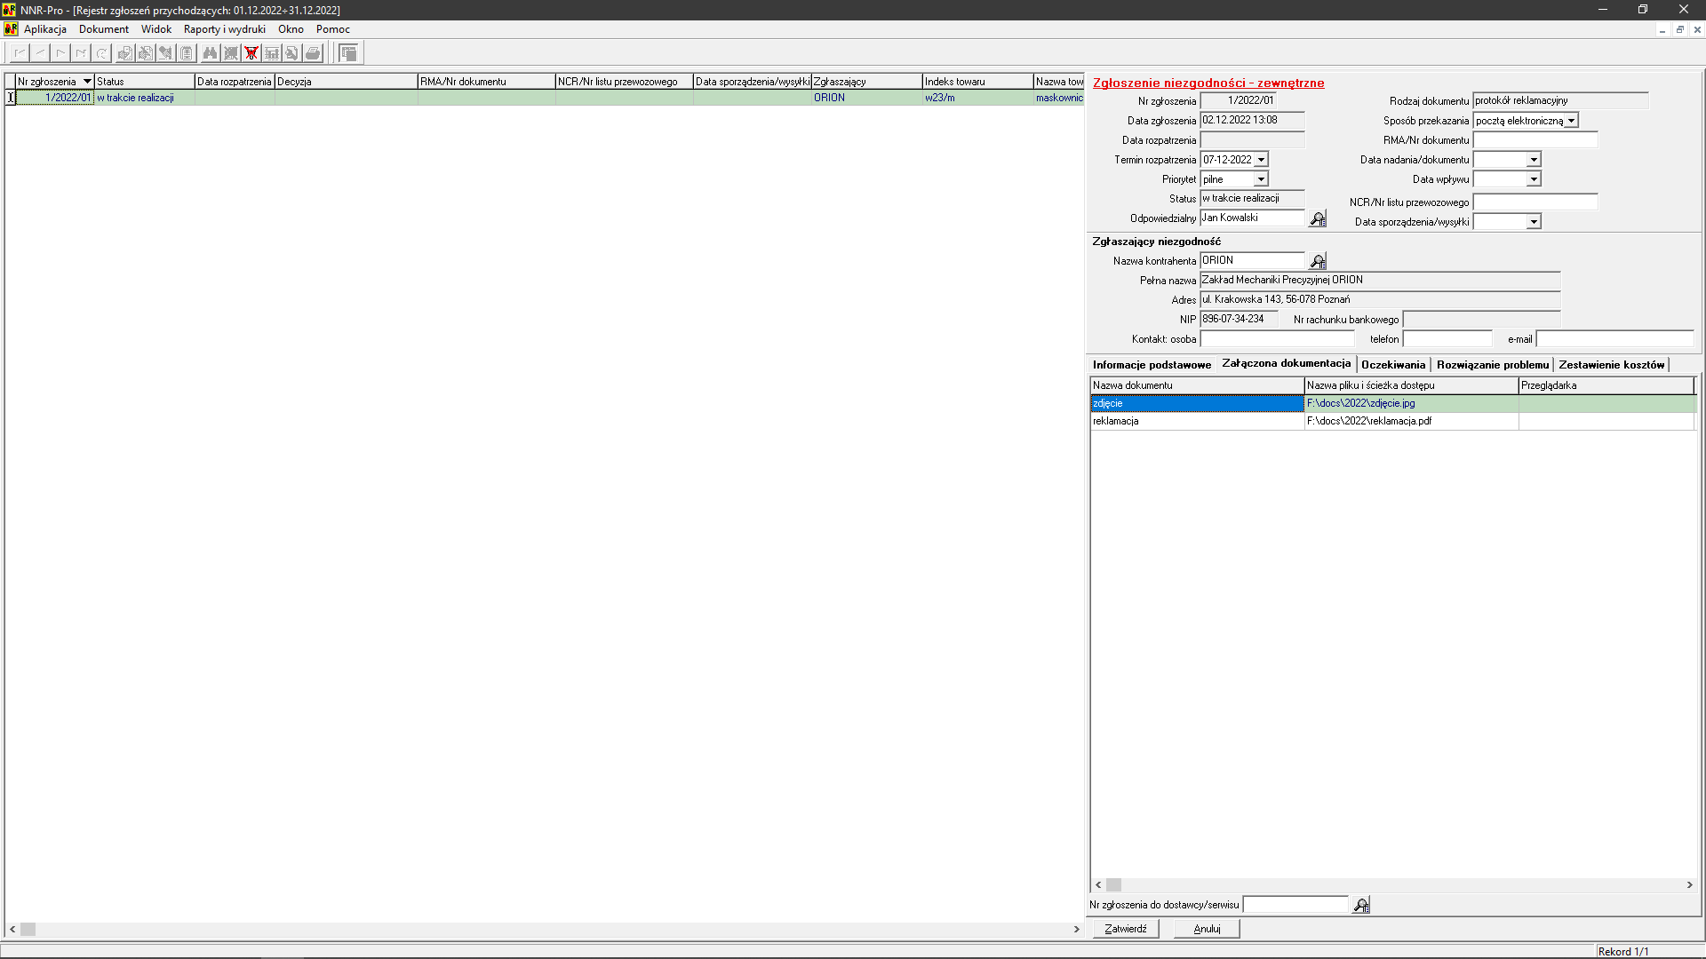
Task: Open lookup icon next to Odpowiedzialny field
Action: coord(1318,218)
